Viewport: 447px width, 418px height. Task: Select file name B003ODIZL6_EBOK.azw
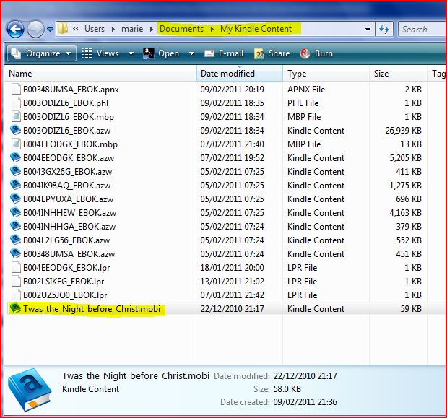click(66, 131)
